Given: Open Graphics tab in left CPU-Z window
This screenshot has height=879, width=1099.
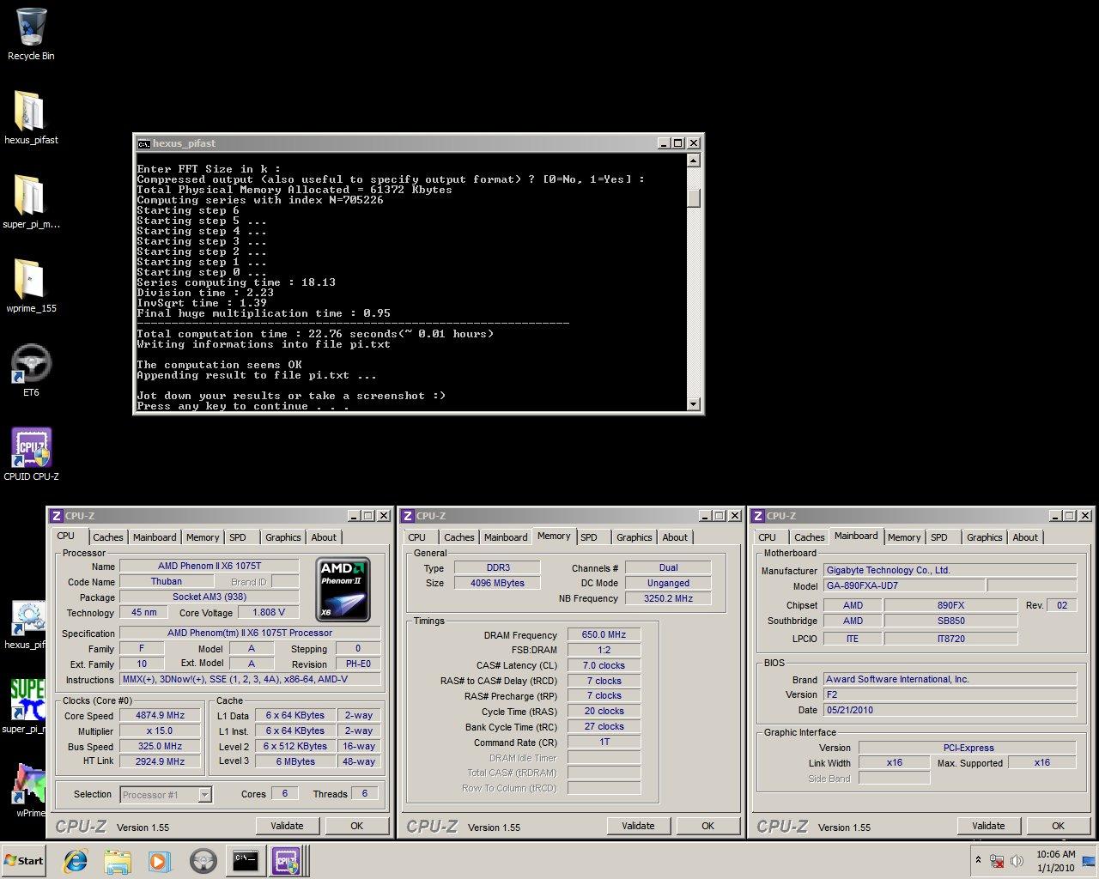Looking at the screenshot, I should [282, 537].
